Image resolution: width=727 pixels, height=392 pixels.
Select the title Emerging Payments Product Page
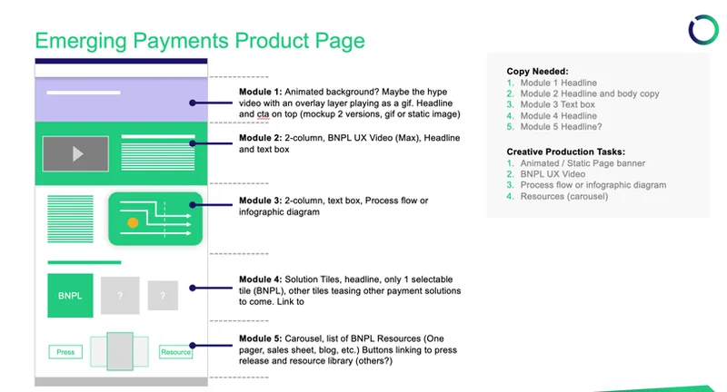coord(200,40)
